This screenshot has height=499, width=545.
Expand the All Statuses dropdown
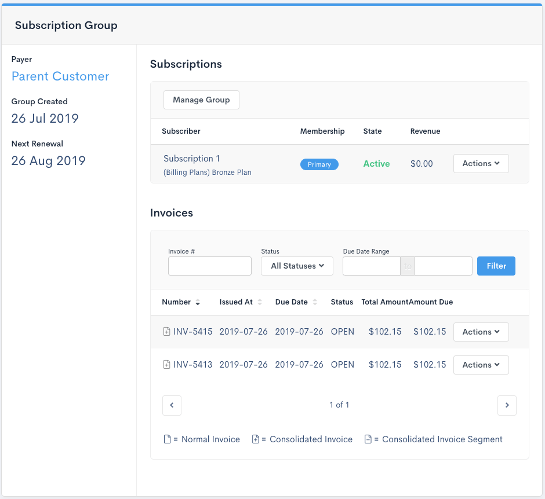tap(297, 266)
